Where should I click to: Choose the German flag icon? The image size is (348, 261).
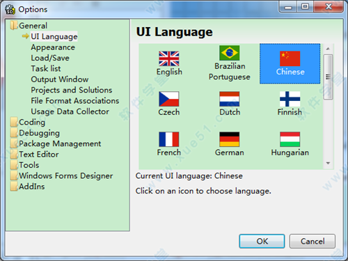pos(229,139)
